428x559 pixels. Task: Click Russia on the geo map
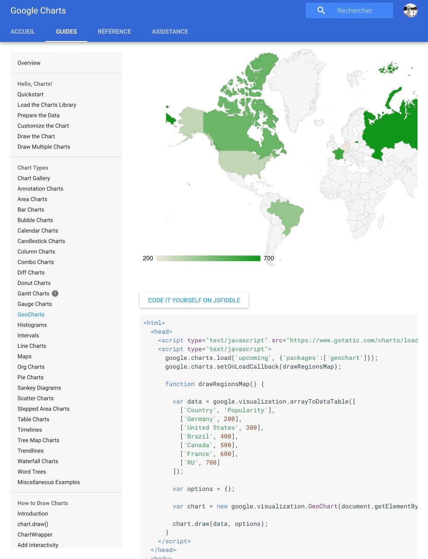point(393,127)
